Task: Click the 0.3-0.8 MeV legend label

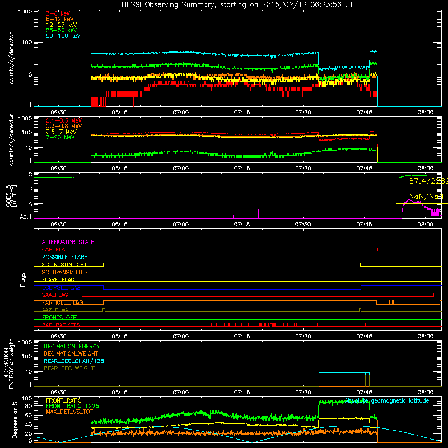Action: click(64, 126)
